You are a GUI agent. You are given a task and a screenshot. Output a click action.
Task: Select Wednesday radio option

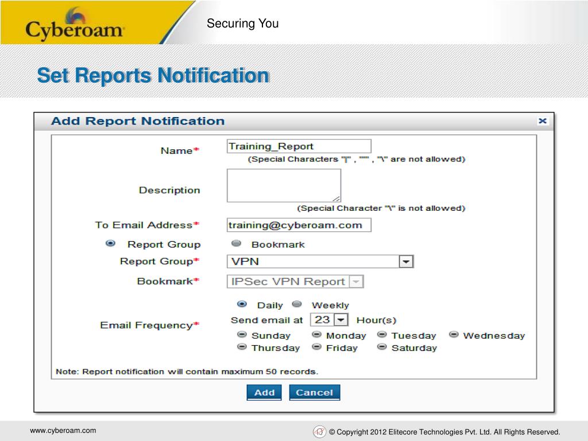pyautogui.click(x=454, y=335)
